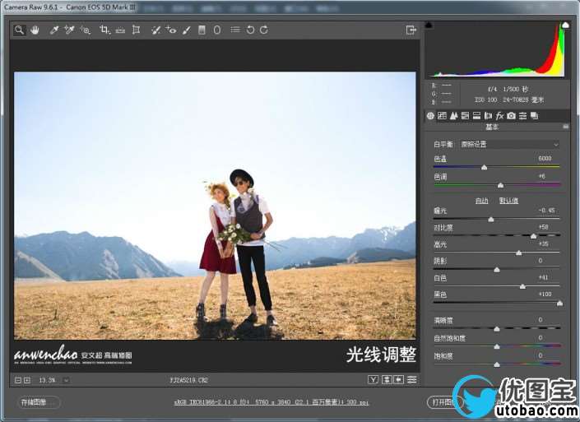Click the 打开图像 open image button
Screen dimensions: 580x422
click(444, 402)
